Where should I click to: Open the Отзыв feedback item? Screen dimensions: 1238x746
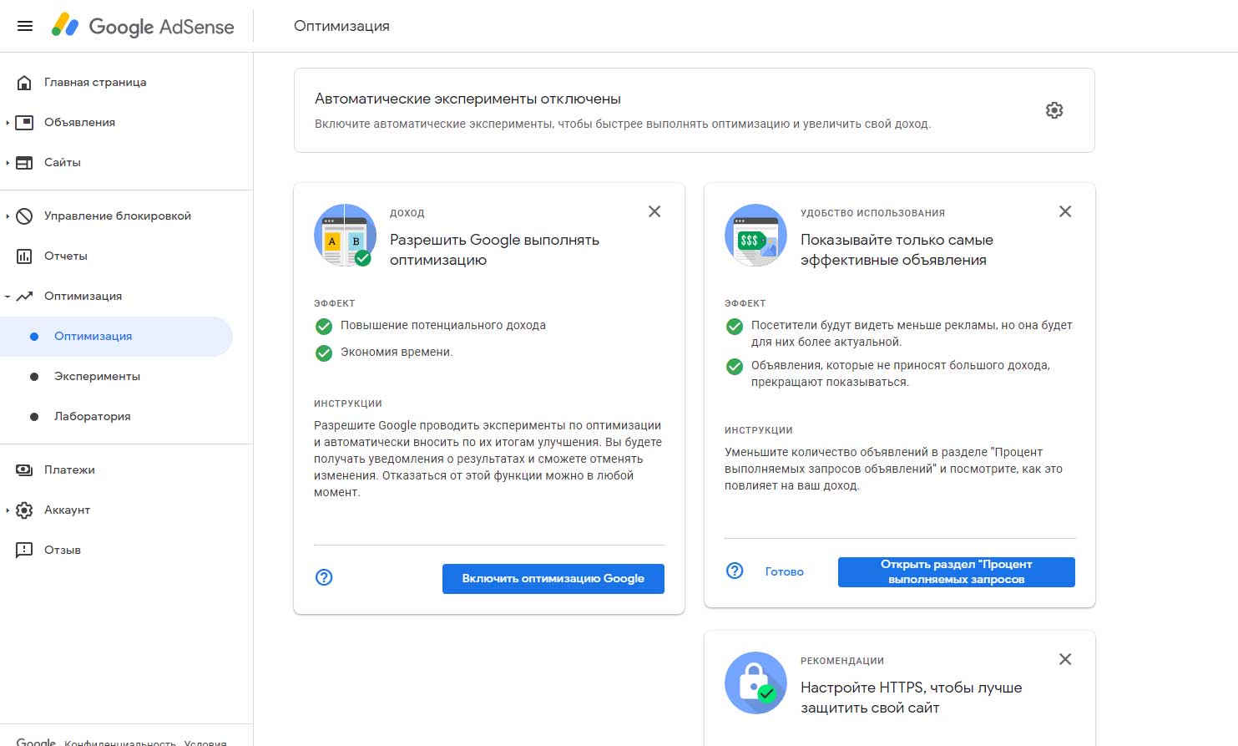click(x=63, y=550)
